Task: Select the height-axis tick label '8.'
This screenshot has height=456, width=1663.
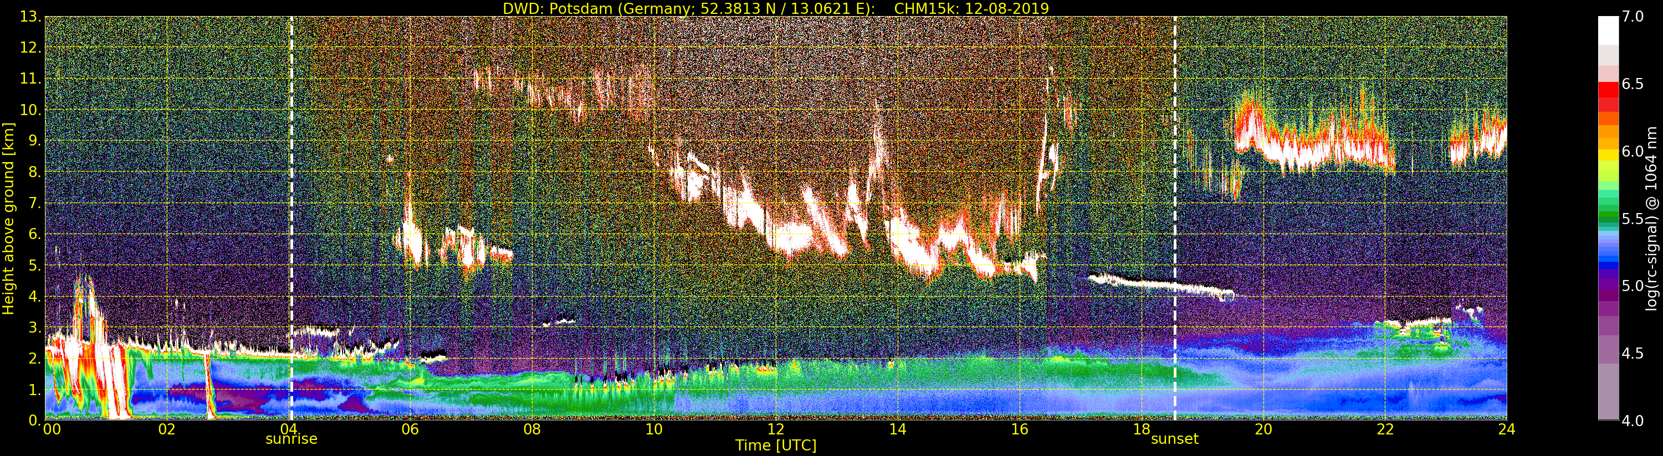Action: pos(35,172)
